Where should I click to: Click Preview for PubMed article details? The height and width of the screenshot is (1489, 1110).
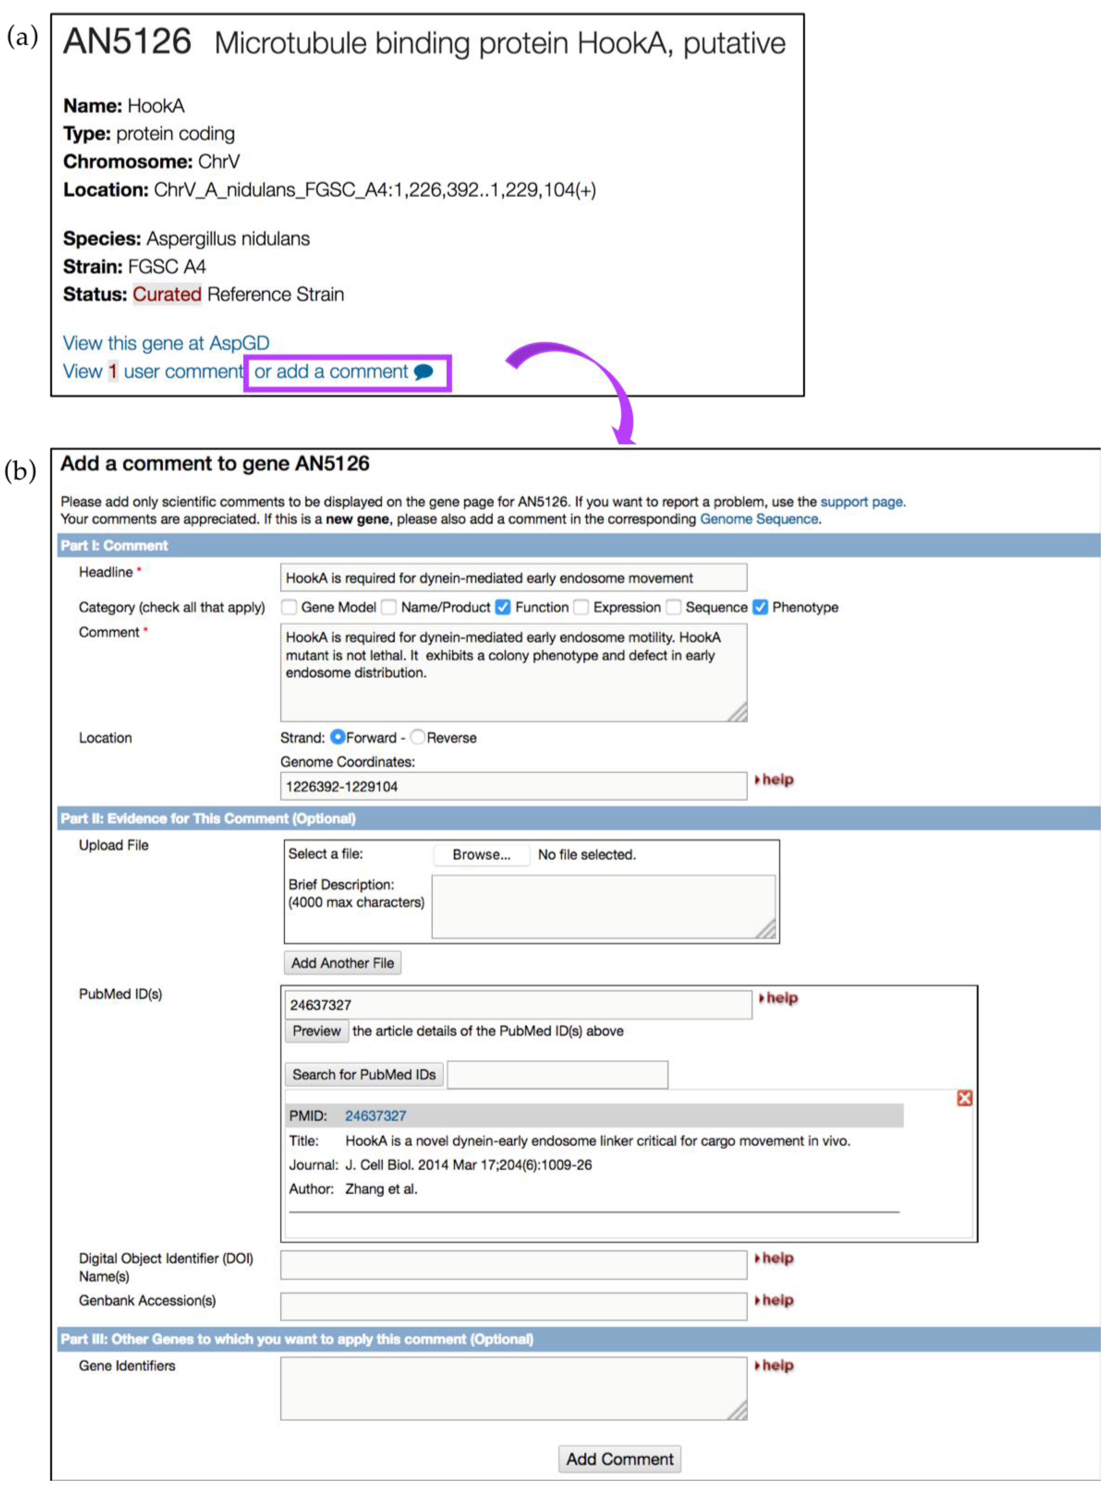pyautogui.click(x=316, y=1031)
